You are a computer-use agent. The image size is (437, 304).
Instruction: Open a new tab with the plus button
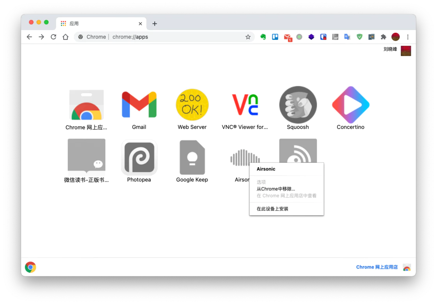[x=155, y=24]
